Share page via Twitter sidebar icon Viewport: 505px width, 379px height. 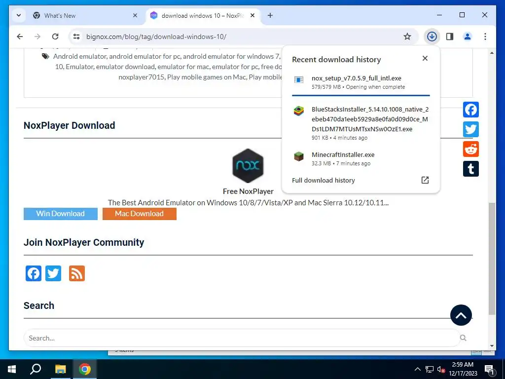(471, 129)
